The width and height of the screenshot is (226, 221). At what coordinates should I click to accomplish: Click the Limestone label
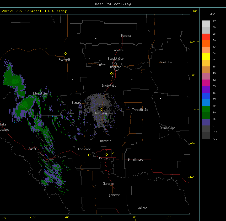40,93
